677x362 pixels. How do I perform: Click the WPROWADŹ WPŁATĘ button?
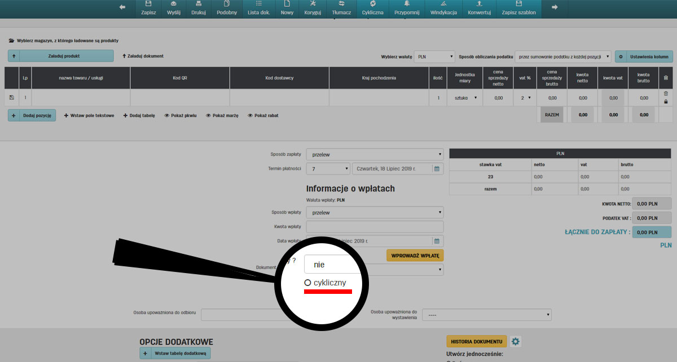click(415, 255)
